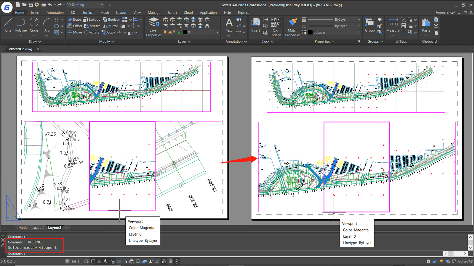
Task: Choose the Mirror modify tool
Action: click(111, 26)
